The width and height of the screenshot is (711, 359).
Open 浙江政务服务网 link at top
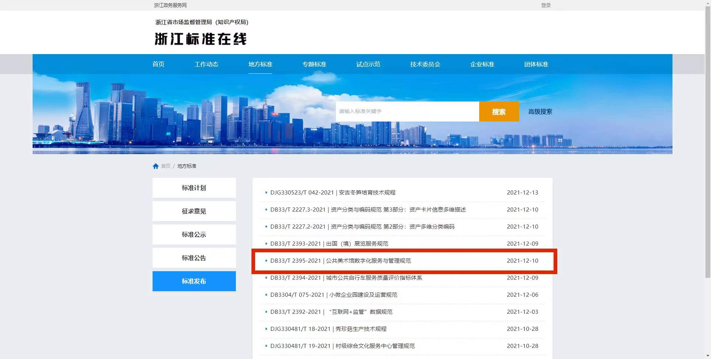tap(170, 5)
